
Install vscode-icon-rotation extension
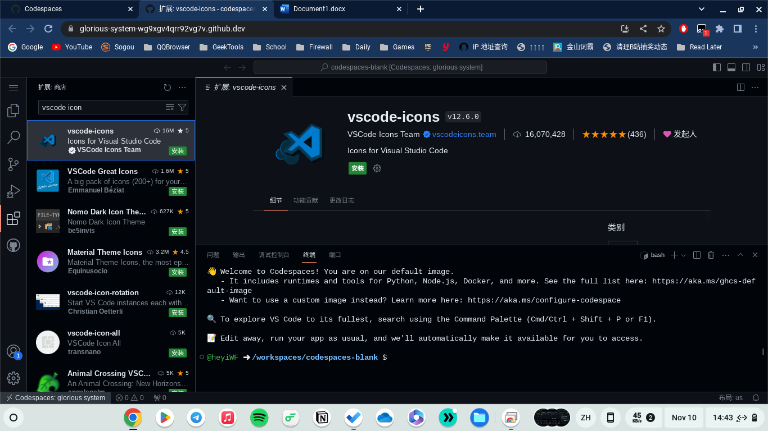pos(178,313)
